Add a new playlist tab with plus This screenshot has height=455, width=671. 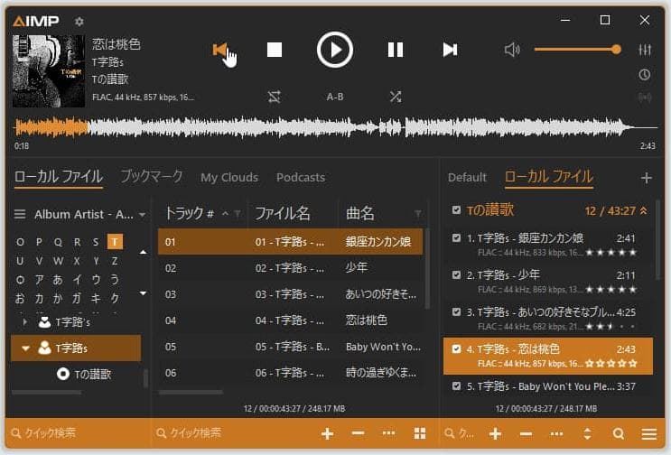point(647,178)
